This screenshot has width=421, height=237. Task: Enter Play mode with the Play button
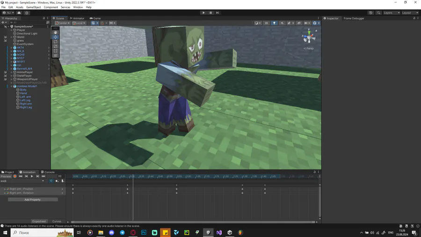pos(203,13)
